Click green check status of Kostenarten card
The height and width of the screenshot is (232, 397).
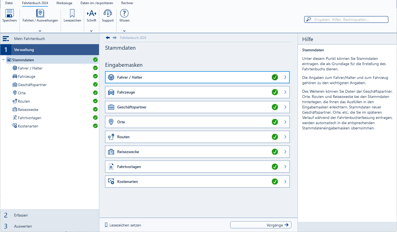tap(275, 182)
